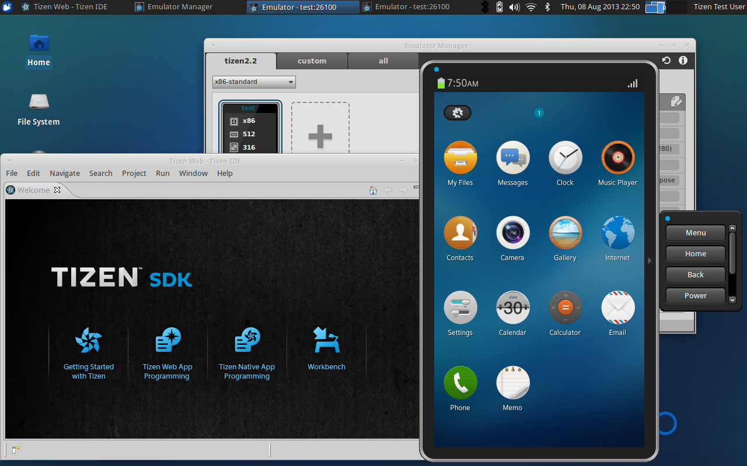Click the date and time in the top panel
Viewport: 747px width, 466px height.
pyautogui.click(x=600, y=7)
